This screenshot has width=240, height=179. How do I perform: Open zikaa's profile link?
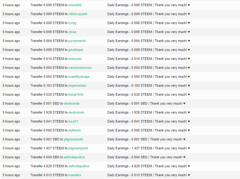tap(72, 32)
